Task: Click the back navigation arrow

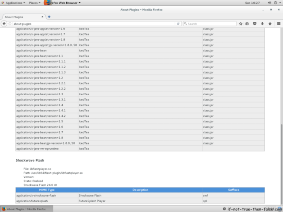Action: point(4,23)
